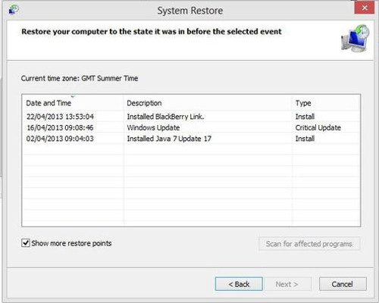379x303 pixels.
Task: Select the Installed BlackBerry Link restore point
Action: point(191,117)
